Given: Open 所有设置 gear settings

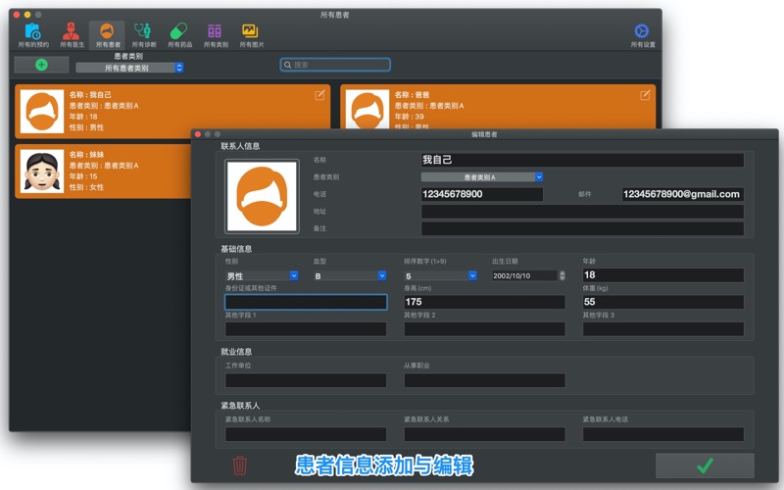Looking at the screenshot, I should click(x=643, y=34).
